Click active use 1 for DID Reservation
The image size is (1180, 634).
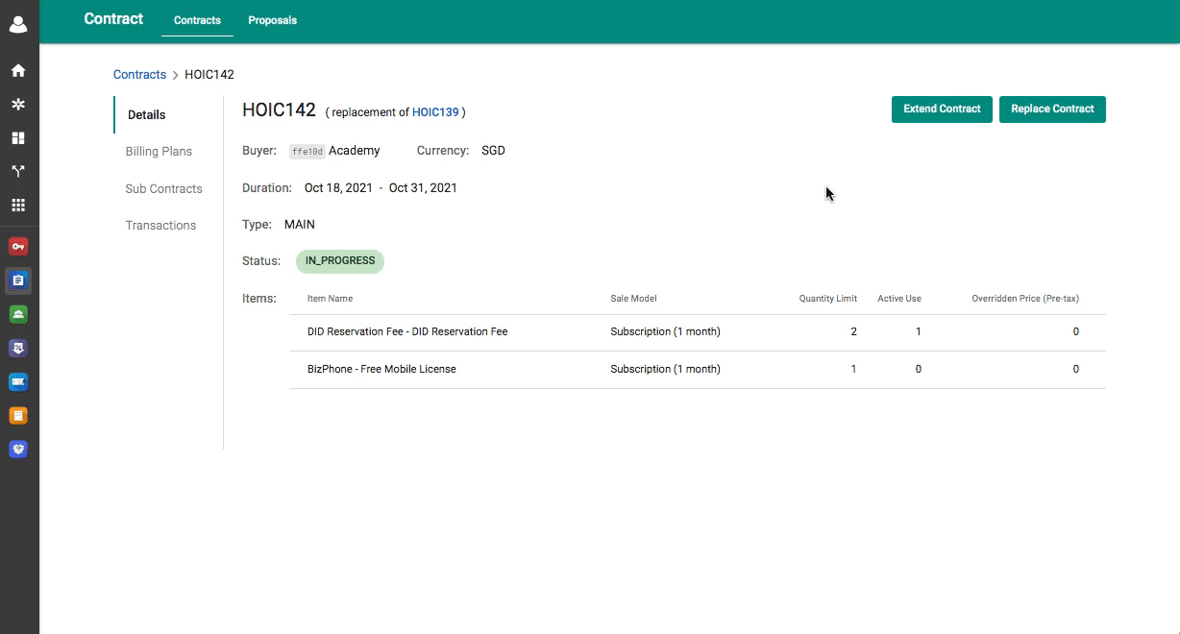click(x=919, y=331)
